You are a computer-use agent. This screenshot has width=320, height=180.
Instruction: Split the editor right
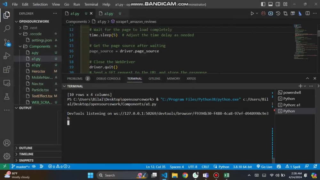click(307, 13)
